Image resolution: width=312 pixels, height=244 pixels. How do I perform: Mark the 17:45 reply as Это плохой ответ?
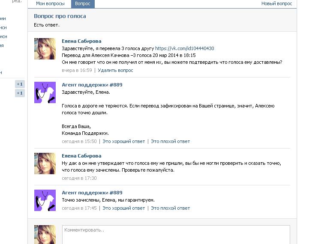click(170, 208)
